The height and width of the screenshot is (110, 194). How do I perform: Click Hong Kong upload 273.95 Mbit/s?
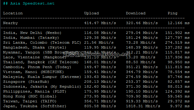coord(100,96)
